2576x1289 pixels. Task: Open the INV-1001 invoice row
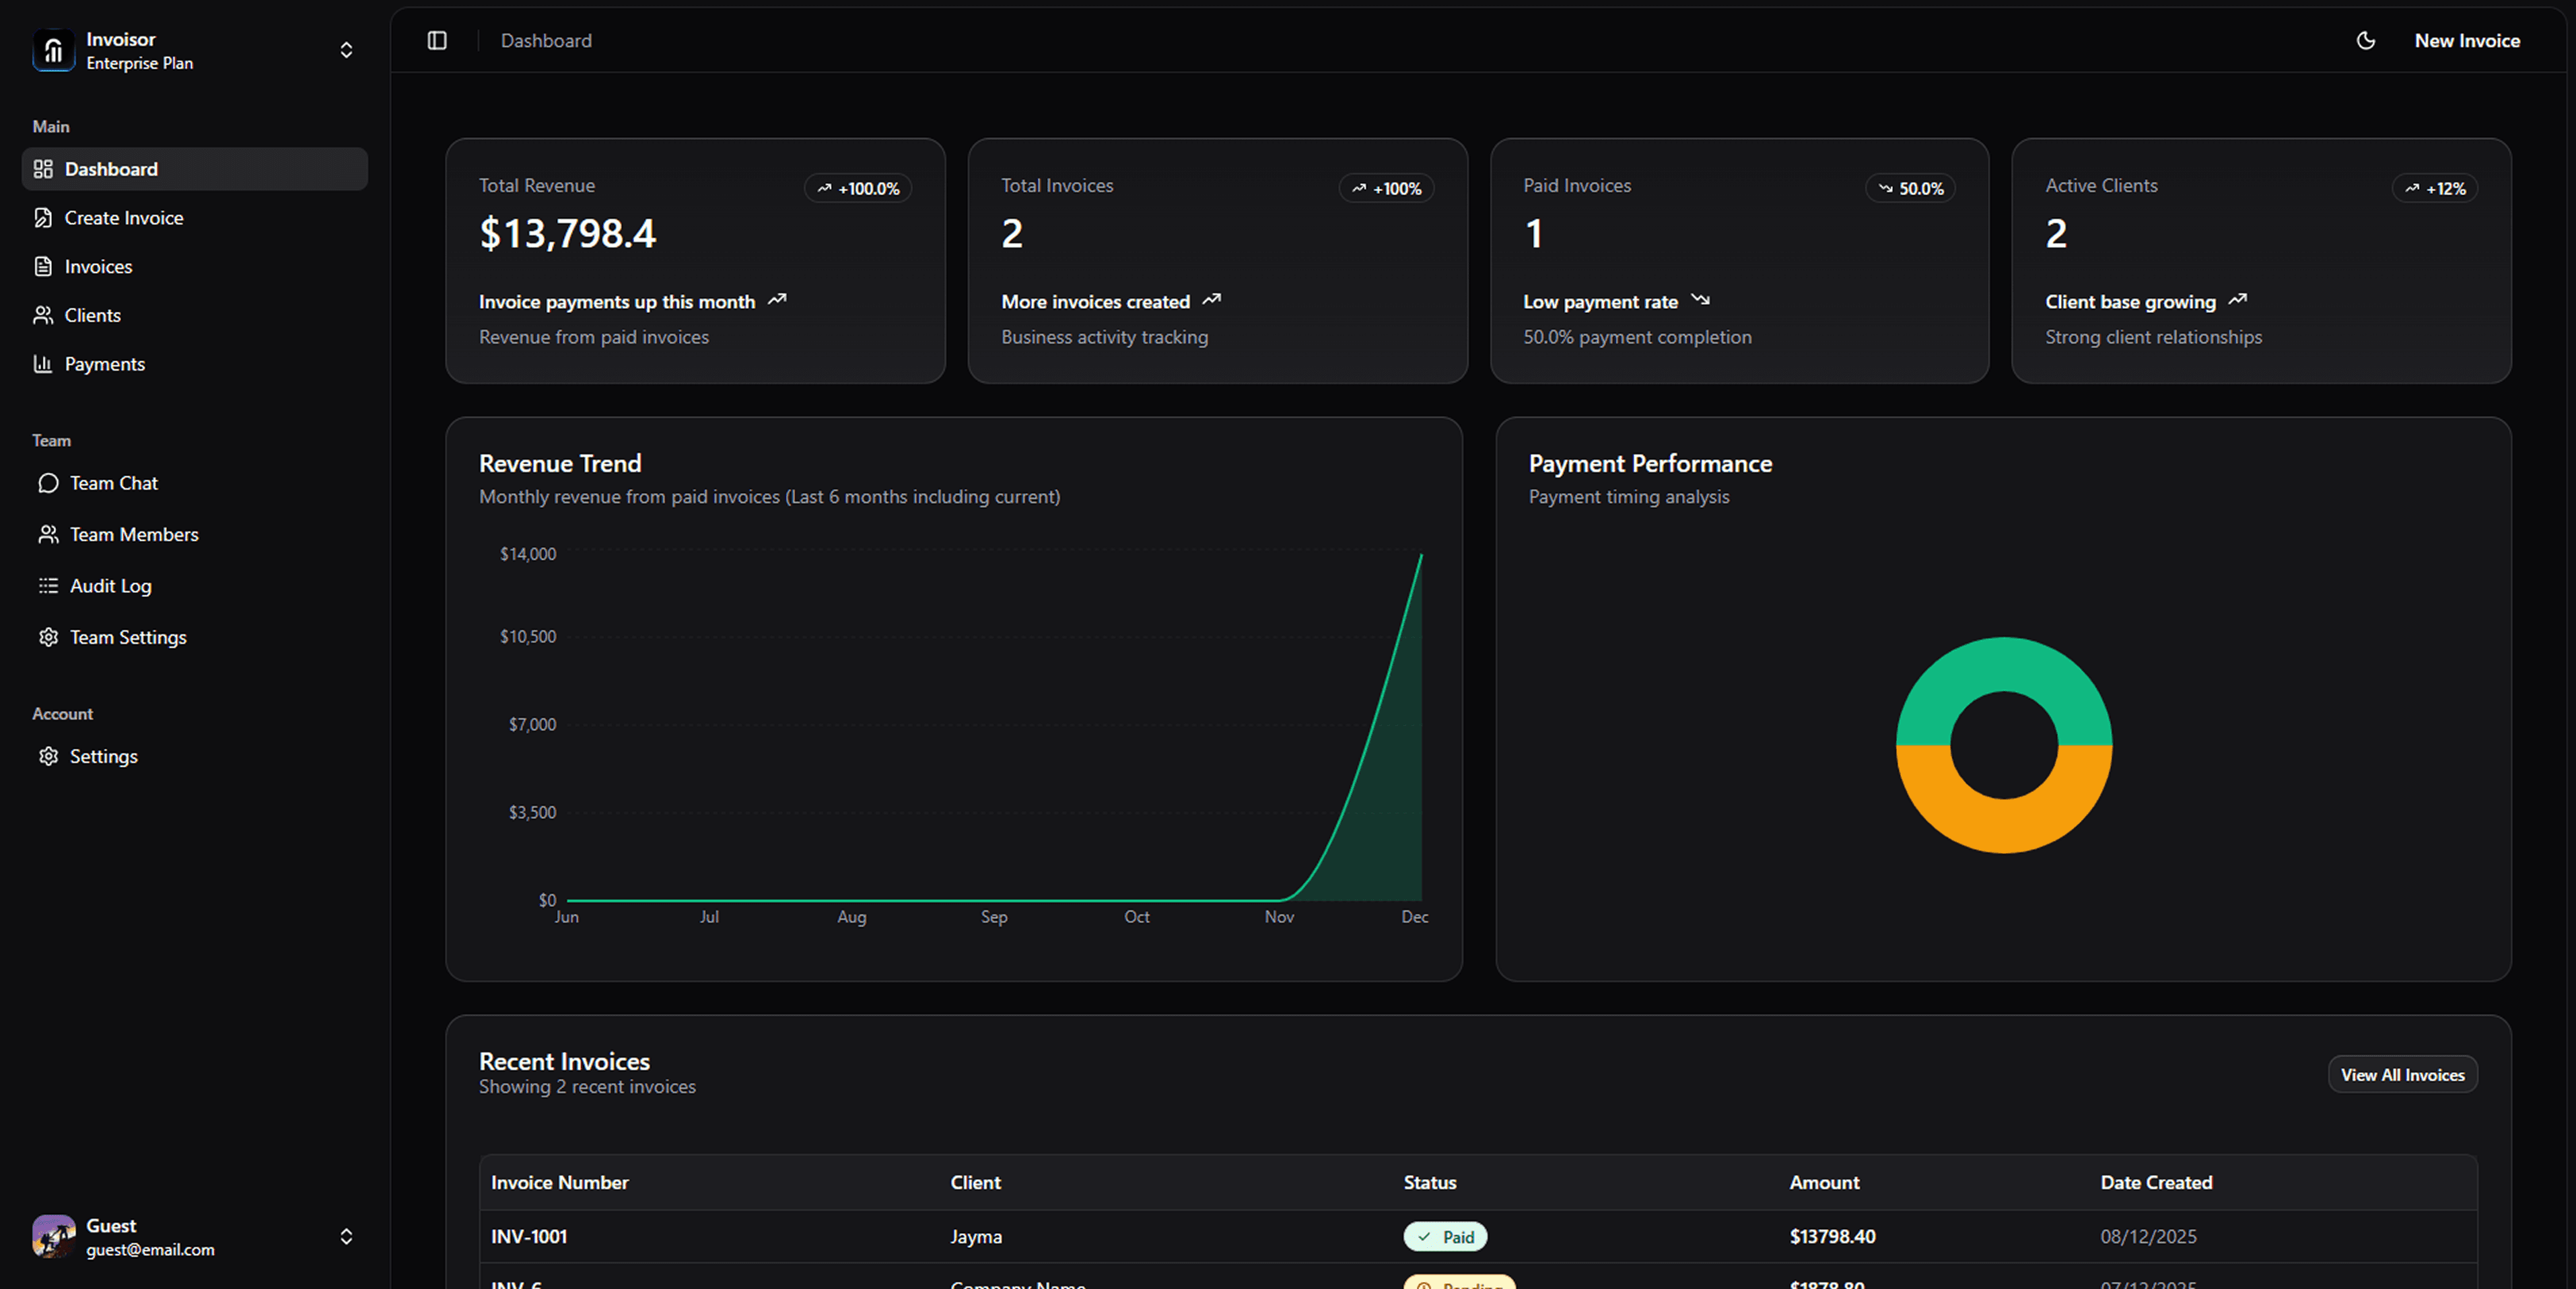click(x=529, y=1237)
